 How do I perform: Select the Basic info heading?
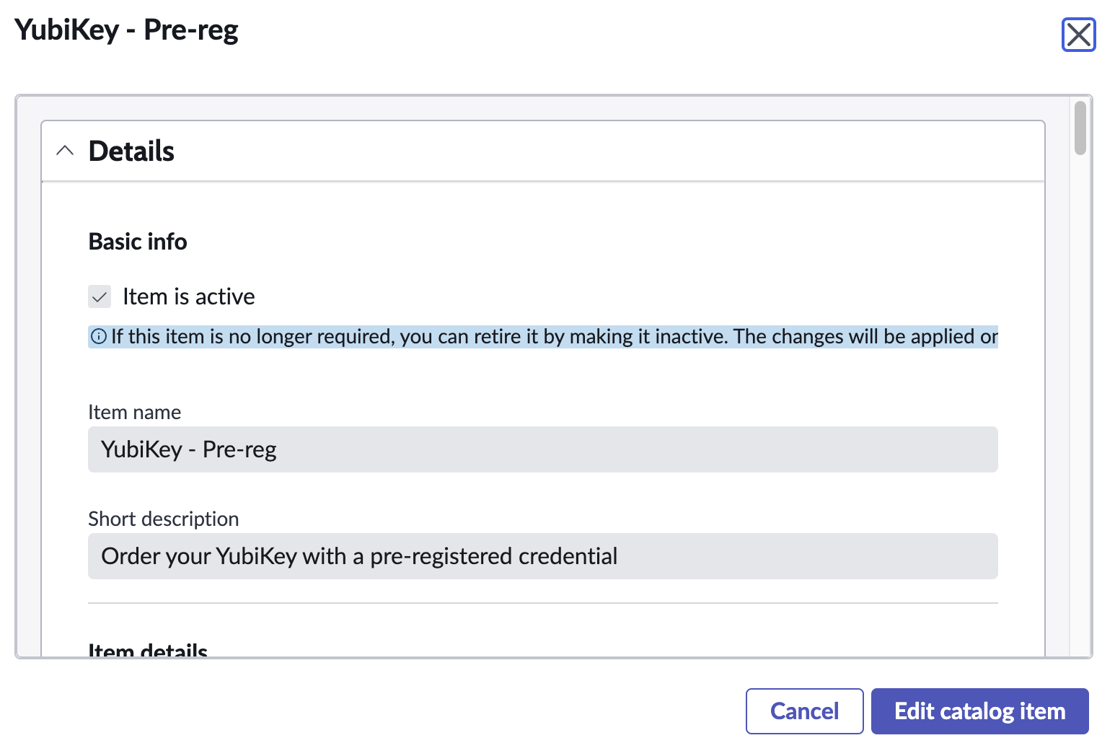click(138, 242)
